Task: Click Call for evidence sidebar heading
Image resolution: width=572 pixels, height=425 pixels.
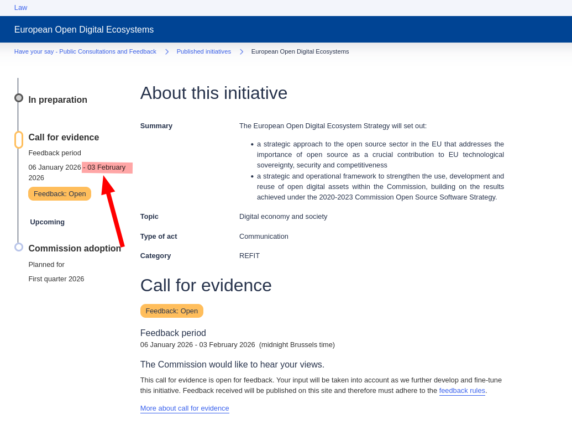Action: 64,138
